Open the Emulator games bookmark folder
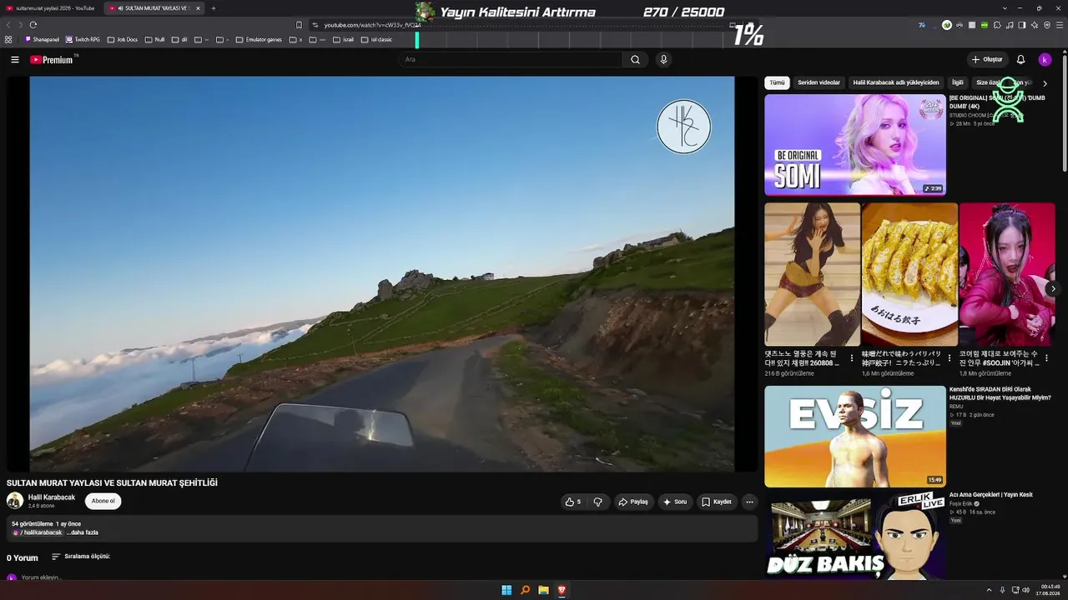Image resolution: width=1068 pixels, height=600 pixels. [x=259, y=39]
